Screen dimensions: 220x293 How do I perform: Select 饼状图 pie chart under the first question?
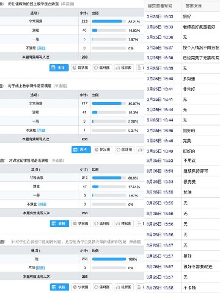pyautogui.click(x=81, y=68)
